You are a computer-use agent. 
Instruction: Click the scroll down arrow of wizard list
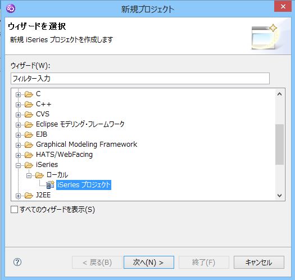point(280,196)
